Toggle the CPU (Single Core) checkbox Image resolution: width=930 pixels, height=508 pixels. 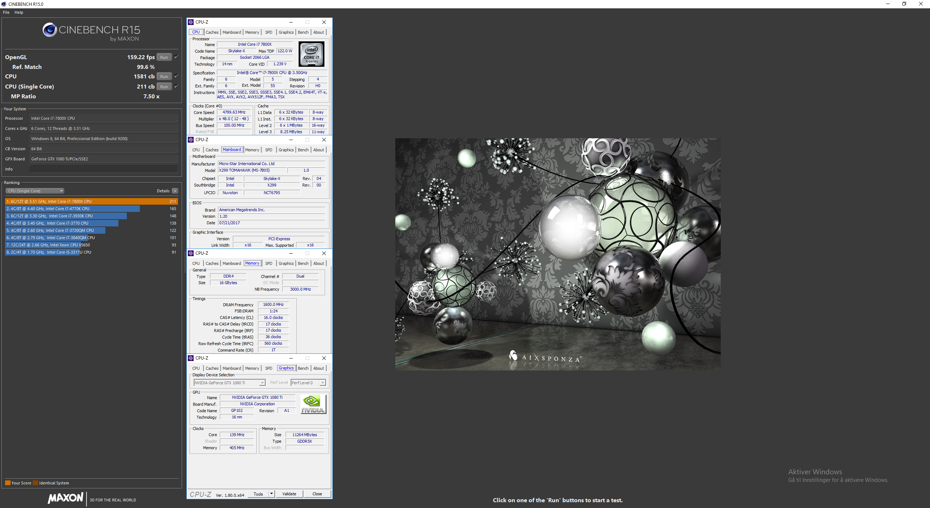click(176, 86)
